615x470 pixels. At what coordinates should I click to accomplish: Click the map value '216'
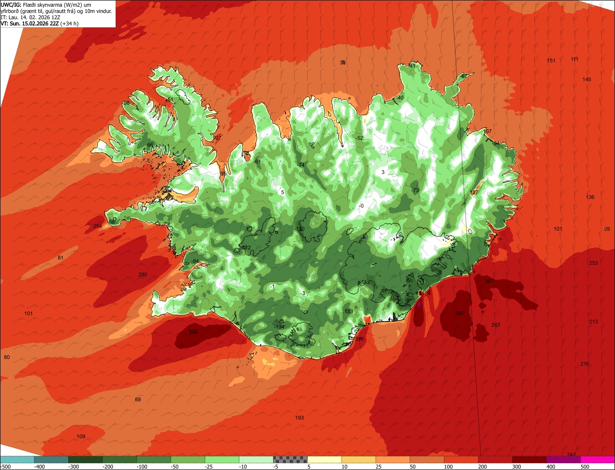point(585,364)
